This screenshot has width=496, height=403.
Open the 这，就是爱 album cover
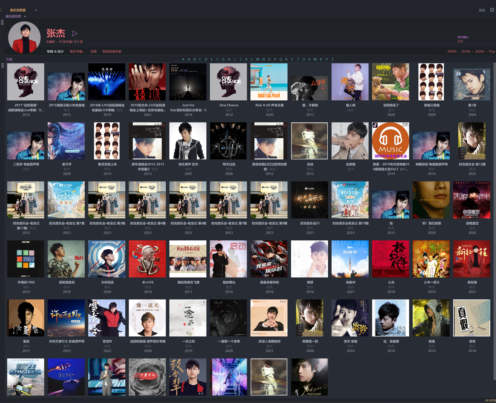[391, 318]
